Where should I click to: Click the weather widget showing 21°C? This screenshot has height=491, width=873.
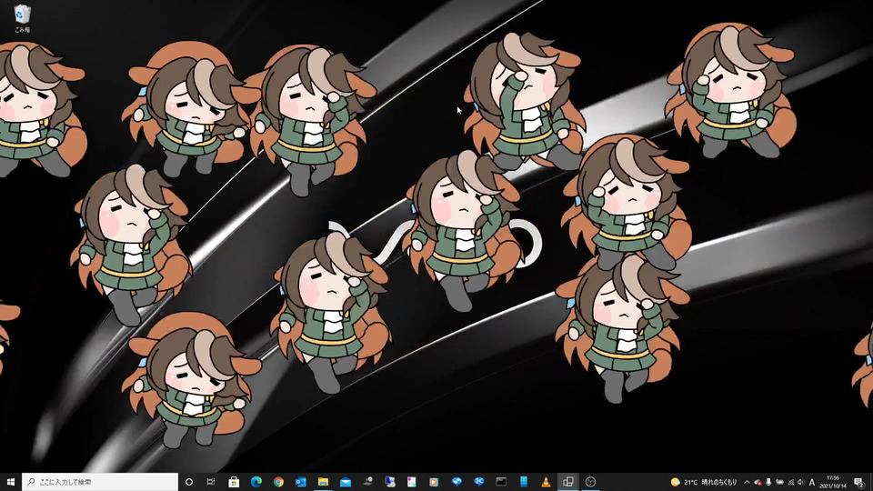(x=704, y=482)
